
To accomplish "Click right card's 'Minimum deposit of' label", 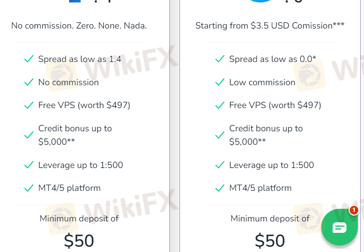I will tap(270, 219).
